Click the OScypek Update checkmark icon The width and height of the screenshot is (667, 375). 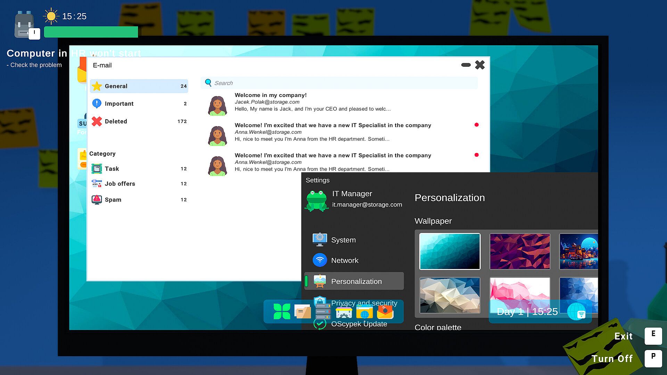(320, 324)
